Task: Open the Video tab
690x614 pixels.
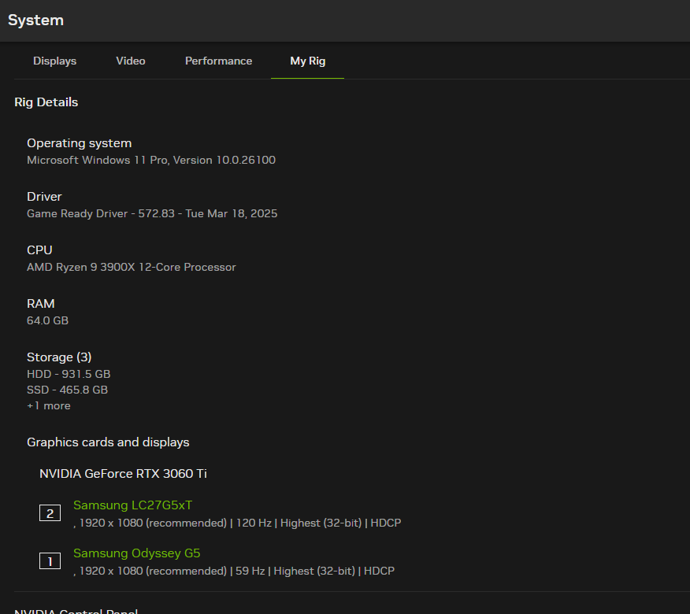Action: pyautogui.click(x=131, y=61)
